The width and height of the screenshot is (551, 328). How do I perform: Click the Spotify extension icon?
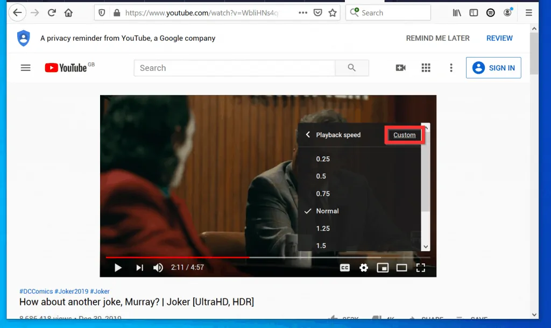[x=491, y=13]
